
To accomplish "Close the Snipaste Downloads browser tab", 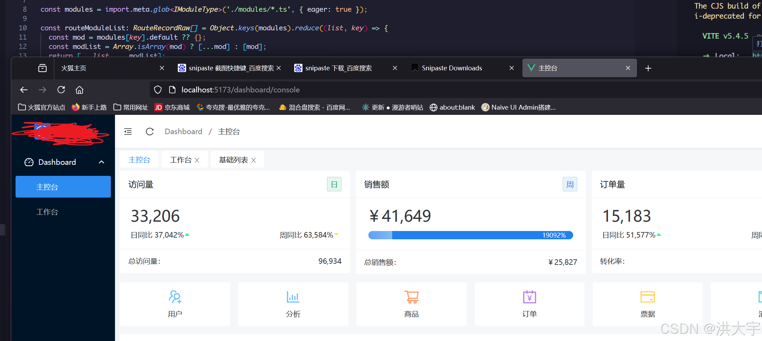I will pyautogui.click(x=512, y=68).
